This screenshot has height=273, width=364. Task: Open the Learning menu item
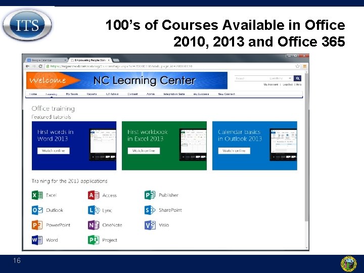51,94
